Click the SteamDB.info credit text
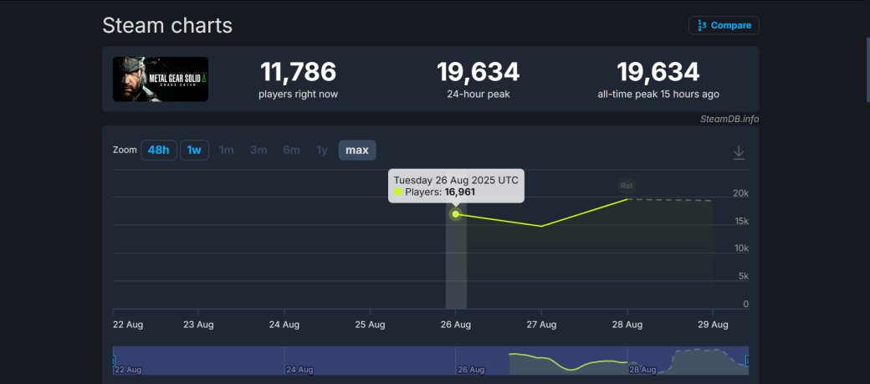 point(729,119)
